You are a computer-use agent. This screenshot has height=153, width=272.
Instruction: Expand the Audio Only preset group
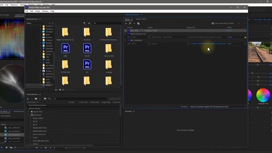(28, 112)
